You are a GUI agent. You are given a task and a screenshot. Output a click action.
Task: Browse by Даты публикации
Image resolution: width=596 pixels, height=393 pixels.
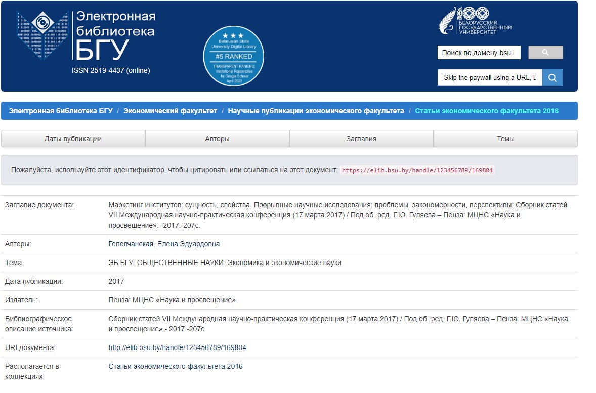point(73,139)
